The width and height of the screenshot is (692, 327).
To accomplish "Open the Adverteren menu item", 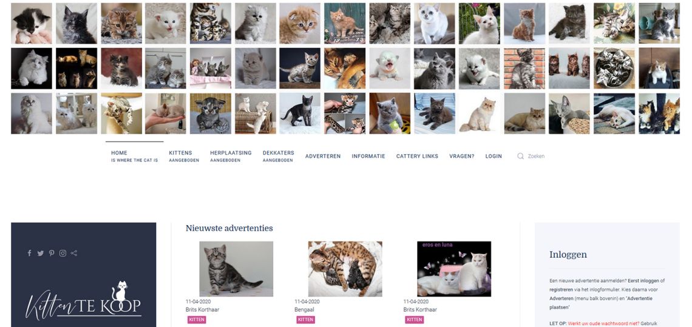I will click(323, 156).
